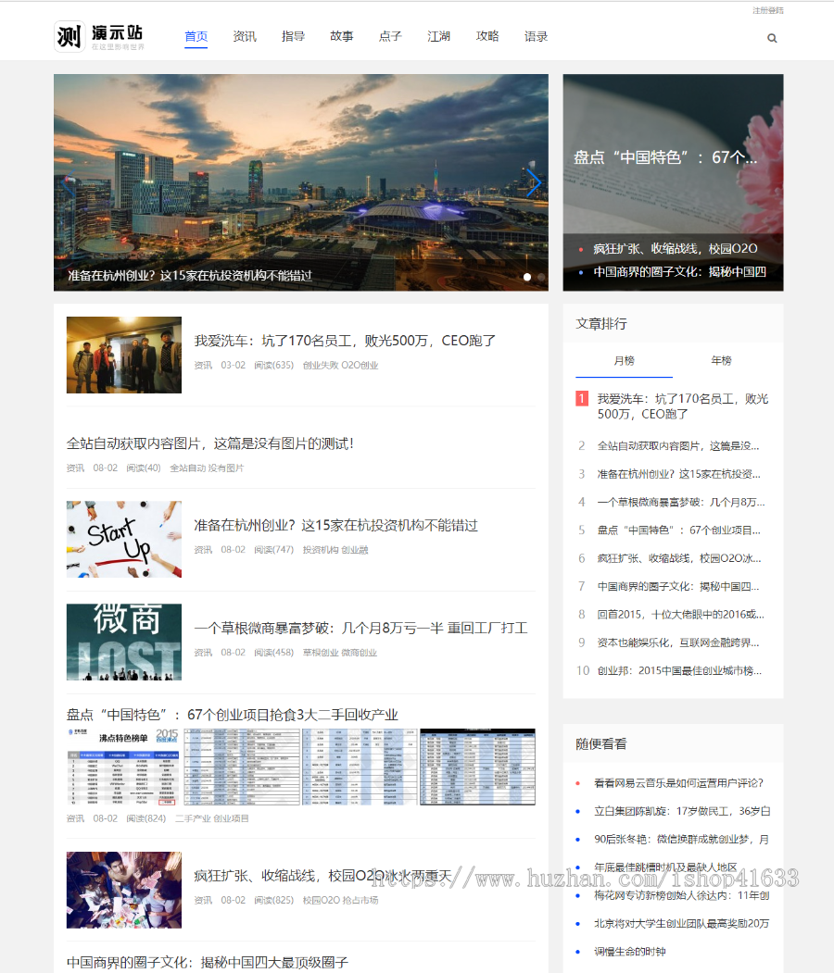The width and height of the screenshot is (834, 973).
Task: Open the sidebar featured 盘点中国特色 article
Action: pyautogui.click(x=673, y=157)
